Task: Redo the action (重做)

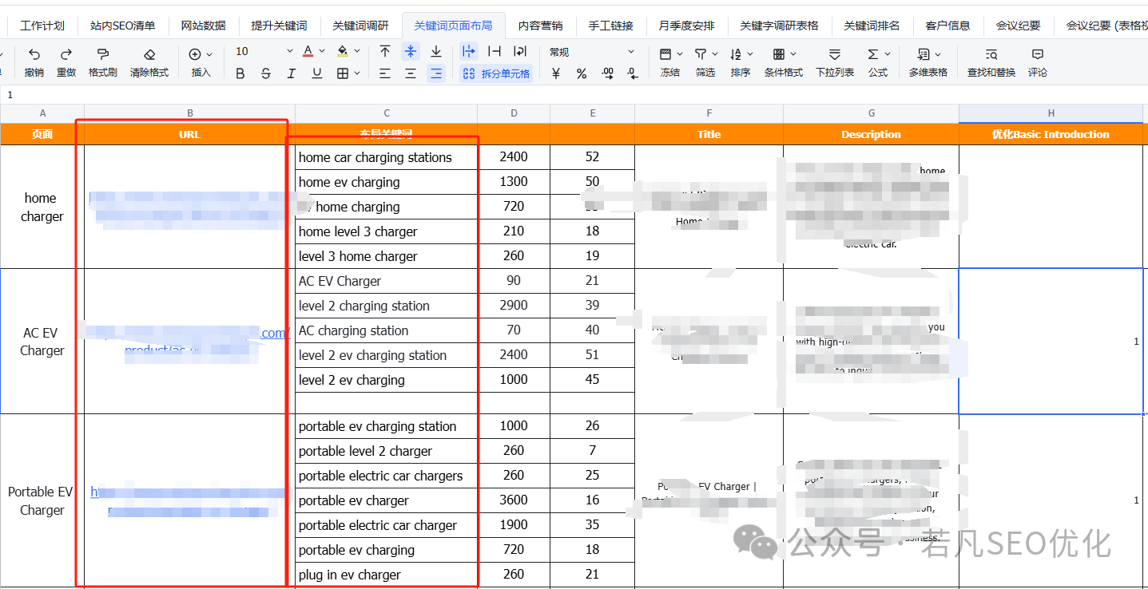Action: point(66,62)
